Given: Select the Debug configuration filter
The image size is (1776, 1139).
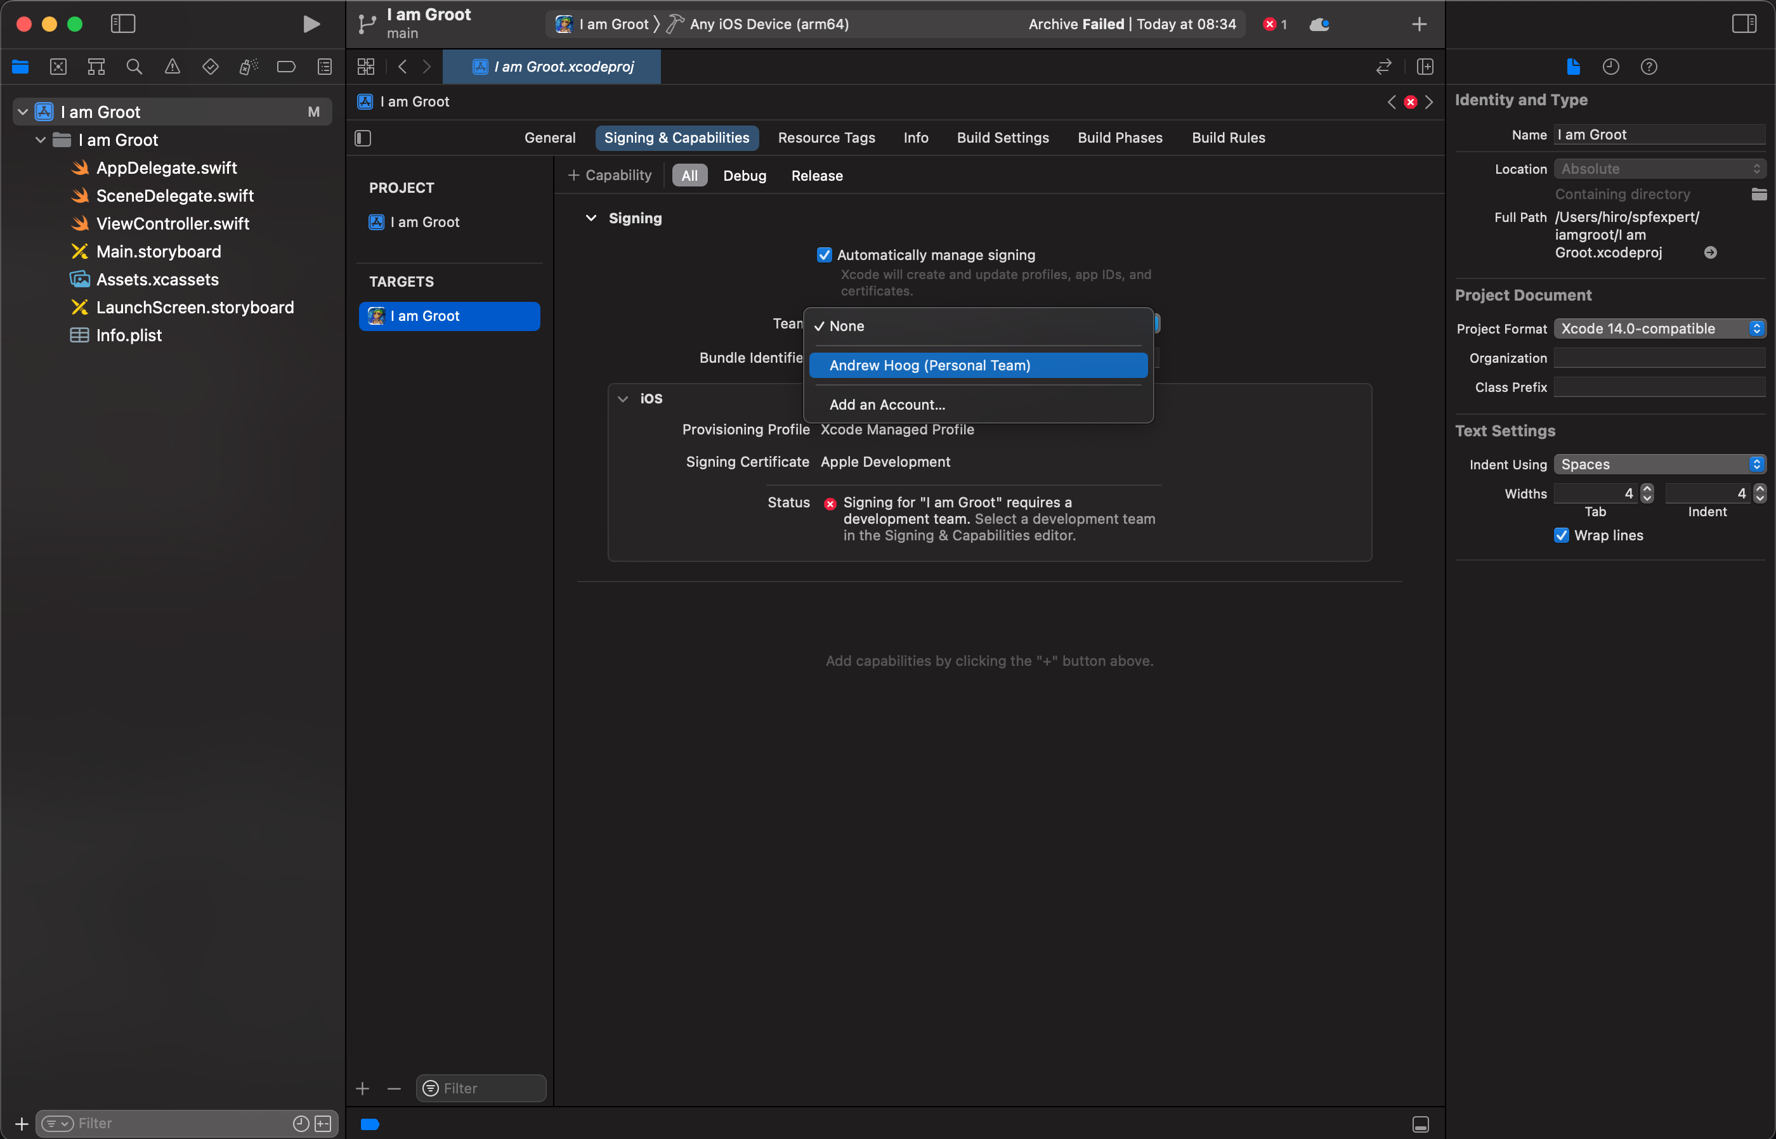Looking at the screenshot, I should pyautogui.click(x=744, y=176).
